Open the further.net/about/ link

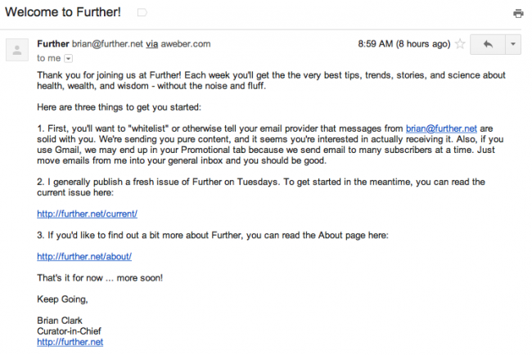coord(84,256)
